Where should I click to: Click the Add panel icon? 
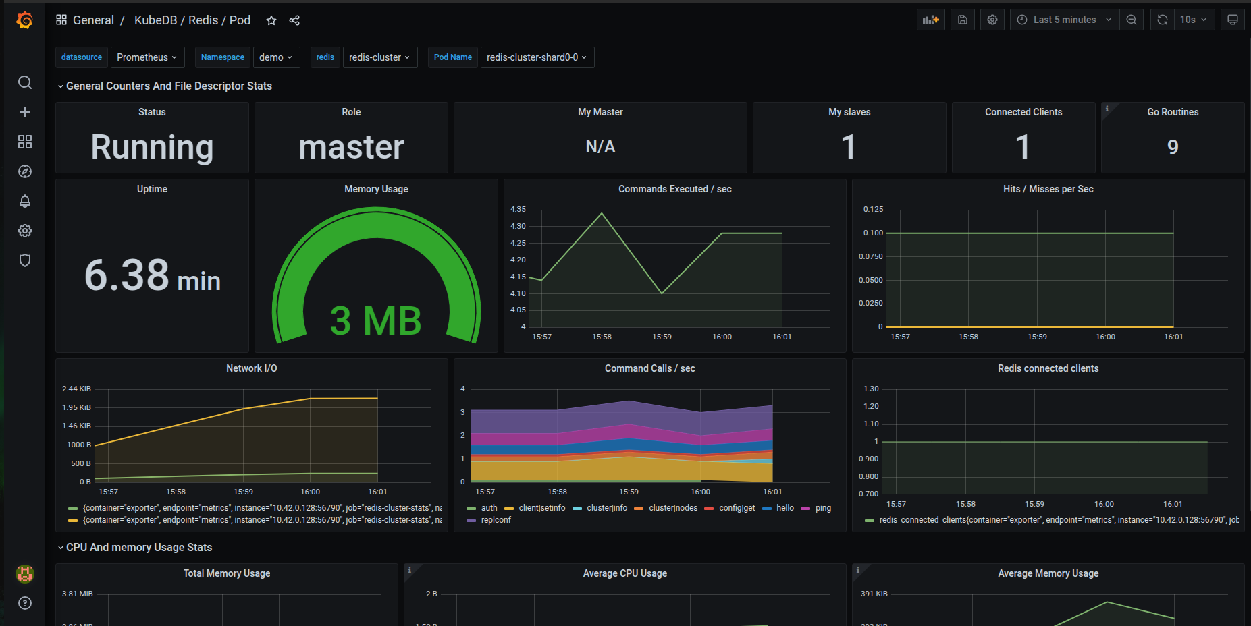[931, 20]
